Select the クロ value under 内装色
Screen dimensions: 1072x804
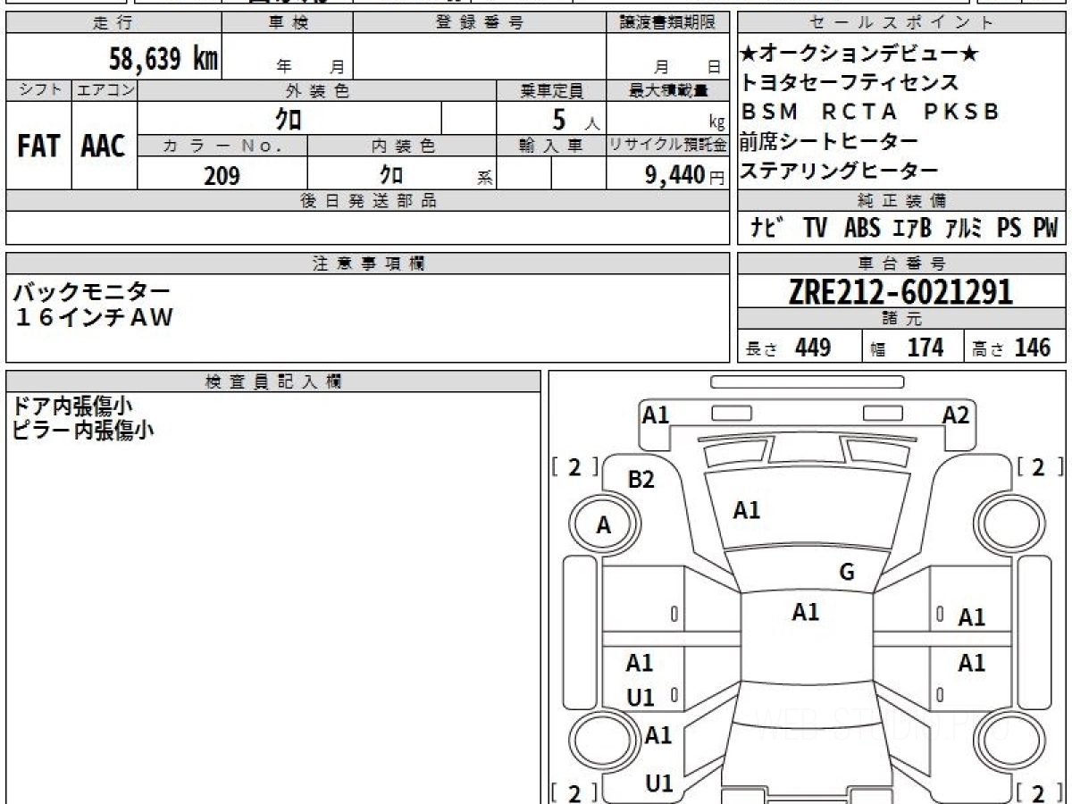(x=390, y=174)
